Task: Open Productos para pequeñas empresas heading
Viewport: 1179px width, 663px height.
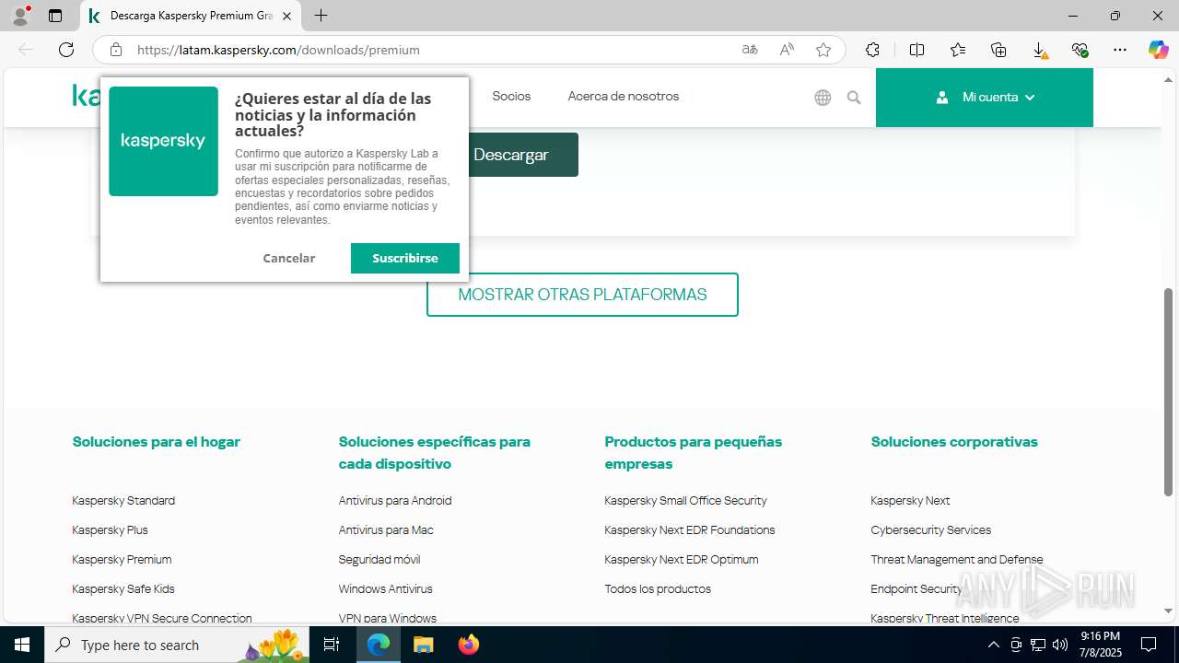Action: [x=694, y=453]
